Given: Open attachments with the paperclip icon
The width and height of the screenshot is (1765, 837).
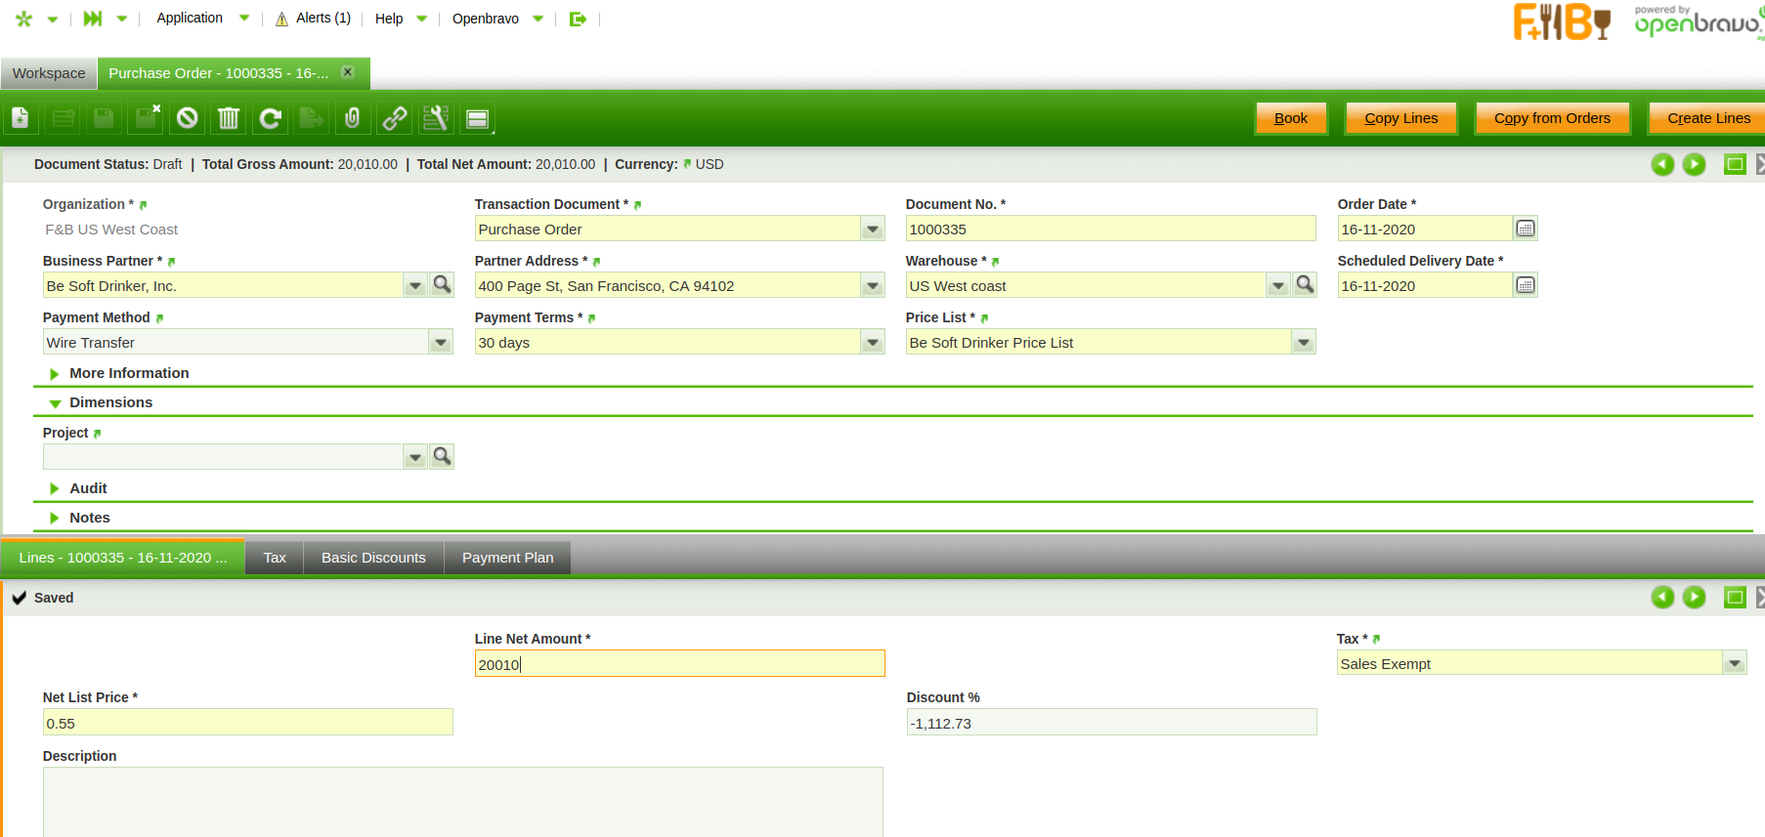Looking at the screenshot, I should [x=353, y=118].
